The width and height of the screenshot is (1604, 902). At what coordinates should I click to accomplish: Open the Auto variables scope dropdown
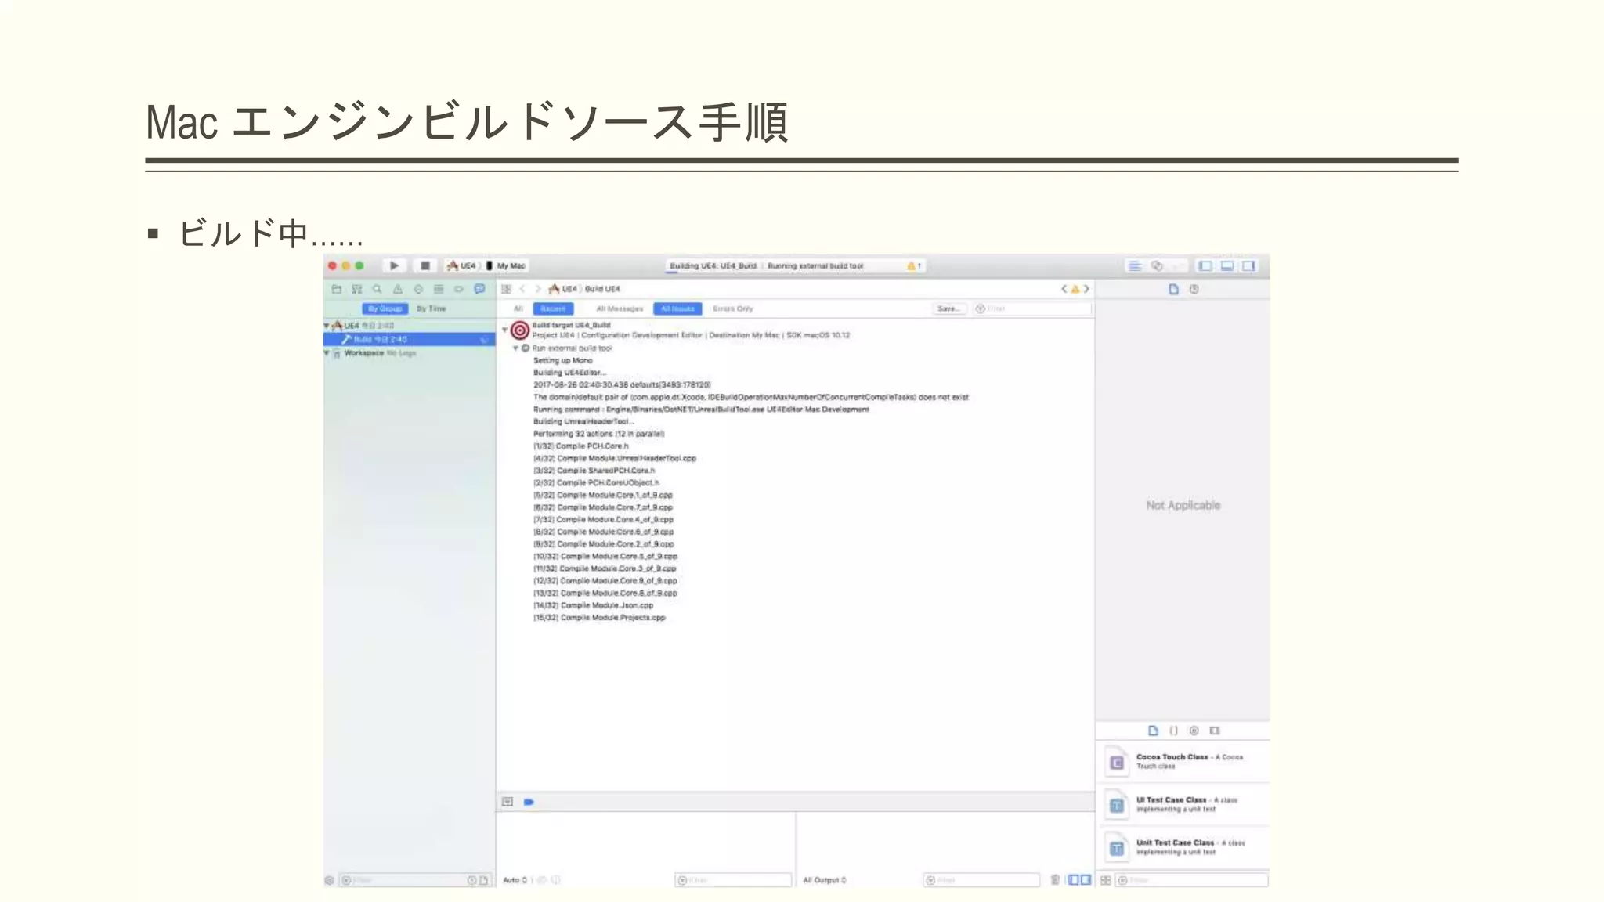point(515,880)
